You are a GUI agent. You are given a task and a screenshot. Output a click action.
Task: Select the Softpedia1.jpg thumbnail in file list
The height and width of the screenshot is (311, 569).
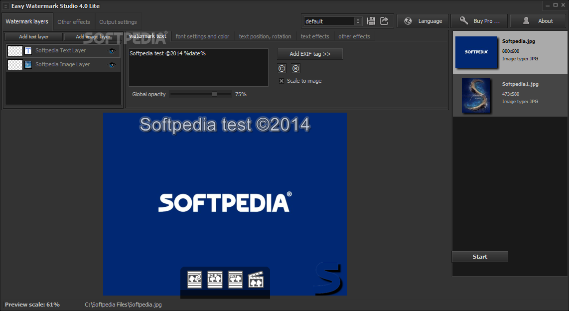[476, 95]
